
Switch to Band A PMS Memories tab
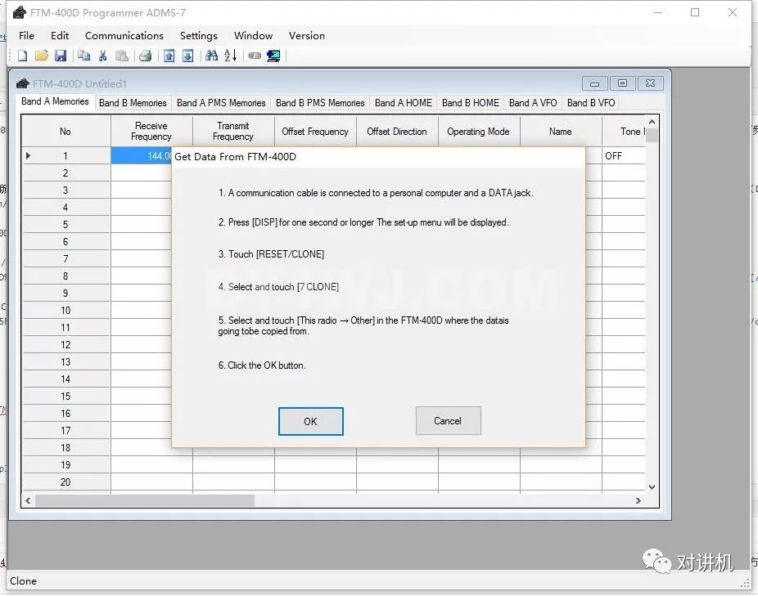[x=221, y=103]
